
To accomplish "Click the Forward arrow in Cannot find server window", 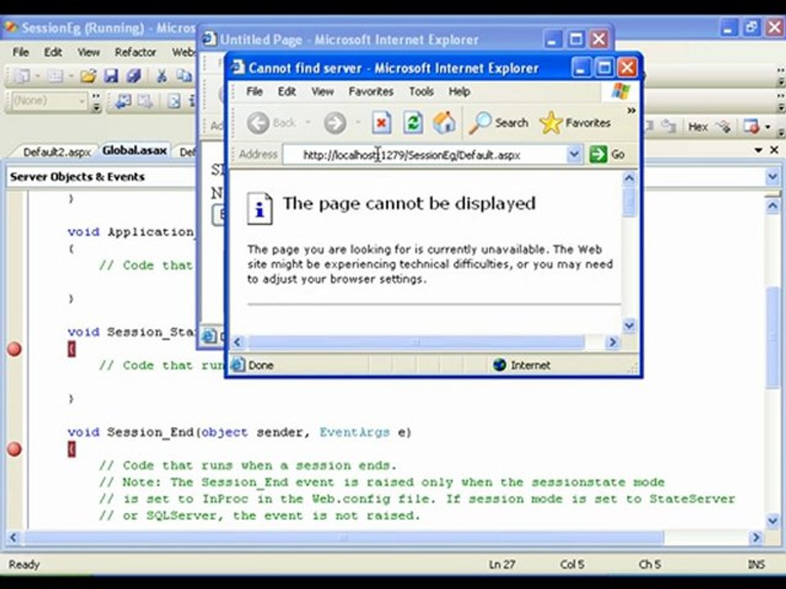I will pyautogui.click(x=335, y=123).
